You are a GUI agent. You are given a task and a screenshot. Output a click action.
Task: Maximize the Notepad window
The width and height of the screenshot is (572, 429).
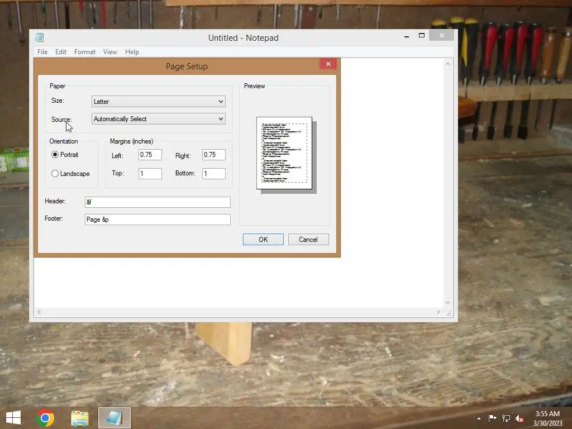[x=422, y=36]
